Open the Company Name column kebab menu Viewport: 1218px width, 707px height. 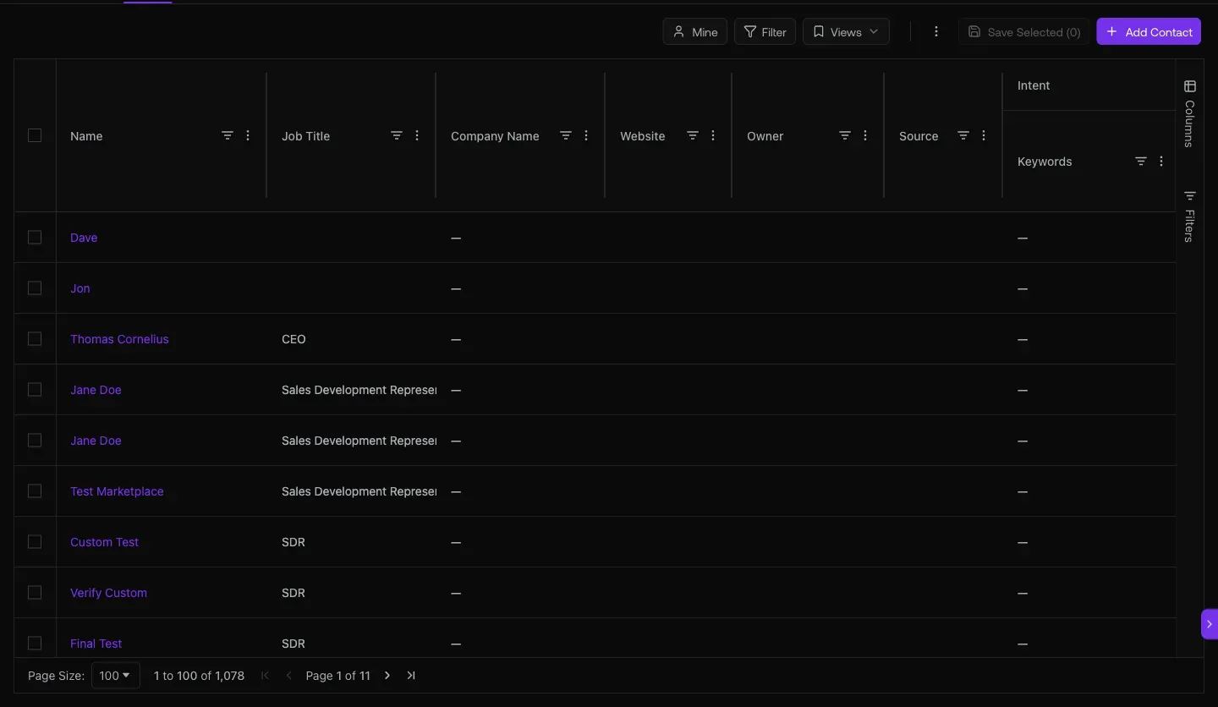[x=586, y=135]
